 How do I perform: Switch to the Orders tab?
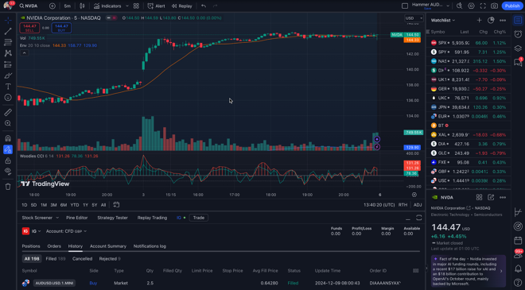pyautogui.click(x=54, y=246)
